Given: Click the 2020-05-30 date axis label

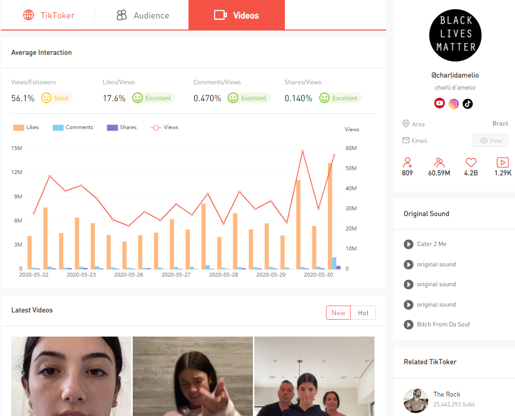Looking at the screenshot, I should (318, 275).
